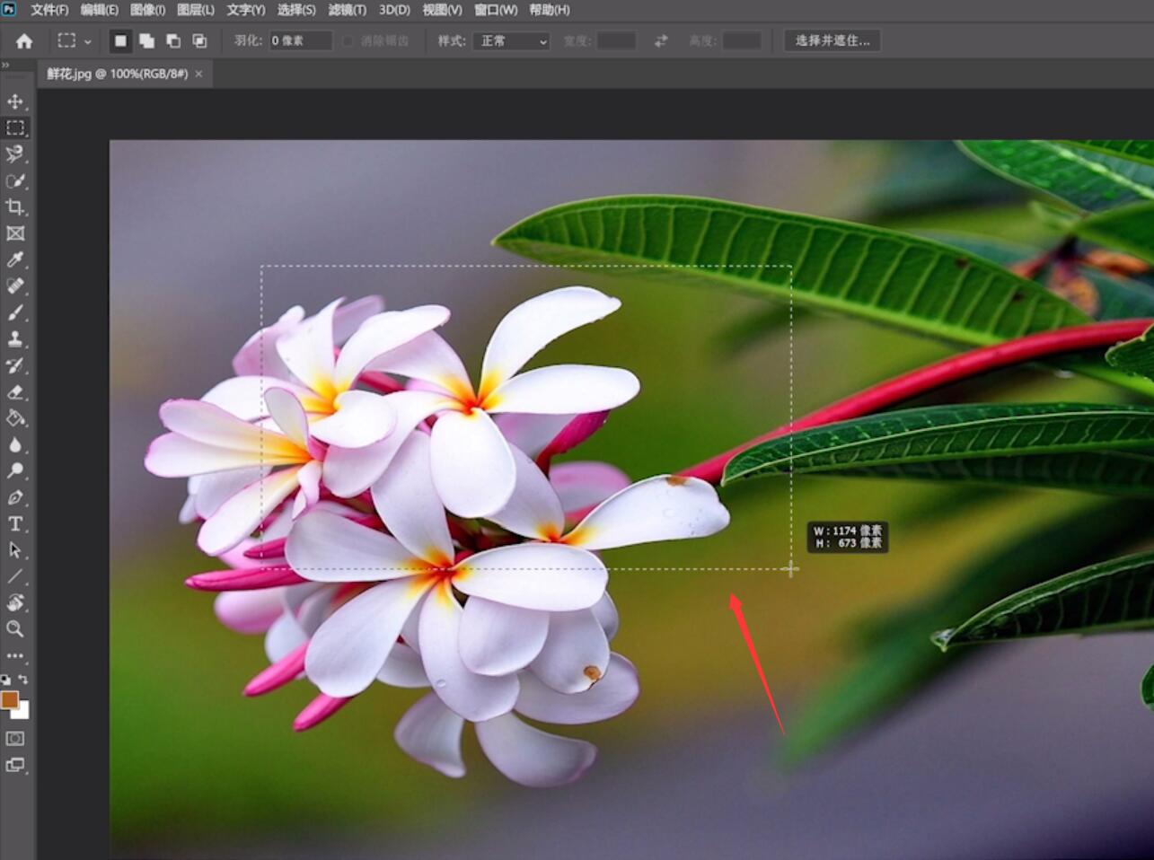Select the History Brush tool
Screen dimensions: 1154x860
15,365
